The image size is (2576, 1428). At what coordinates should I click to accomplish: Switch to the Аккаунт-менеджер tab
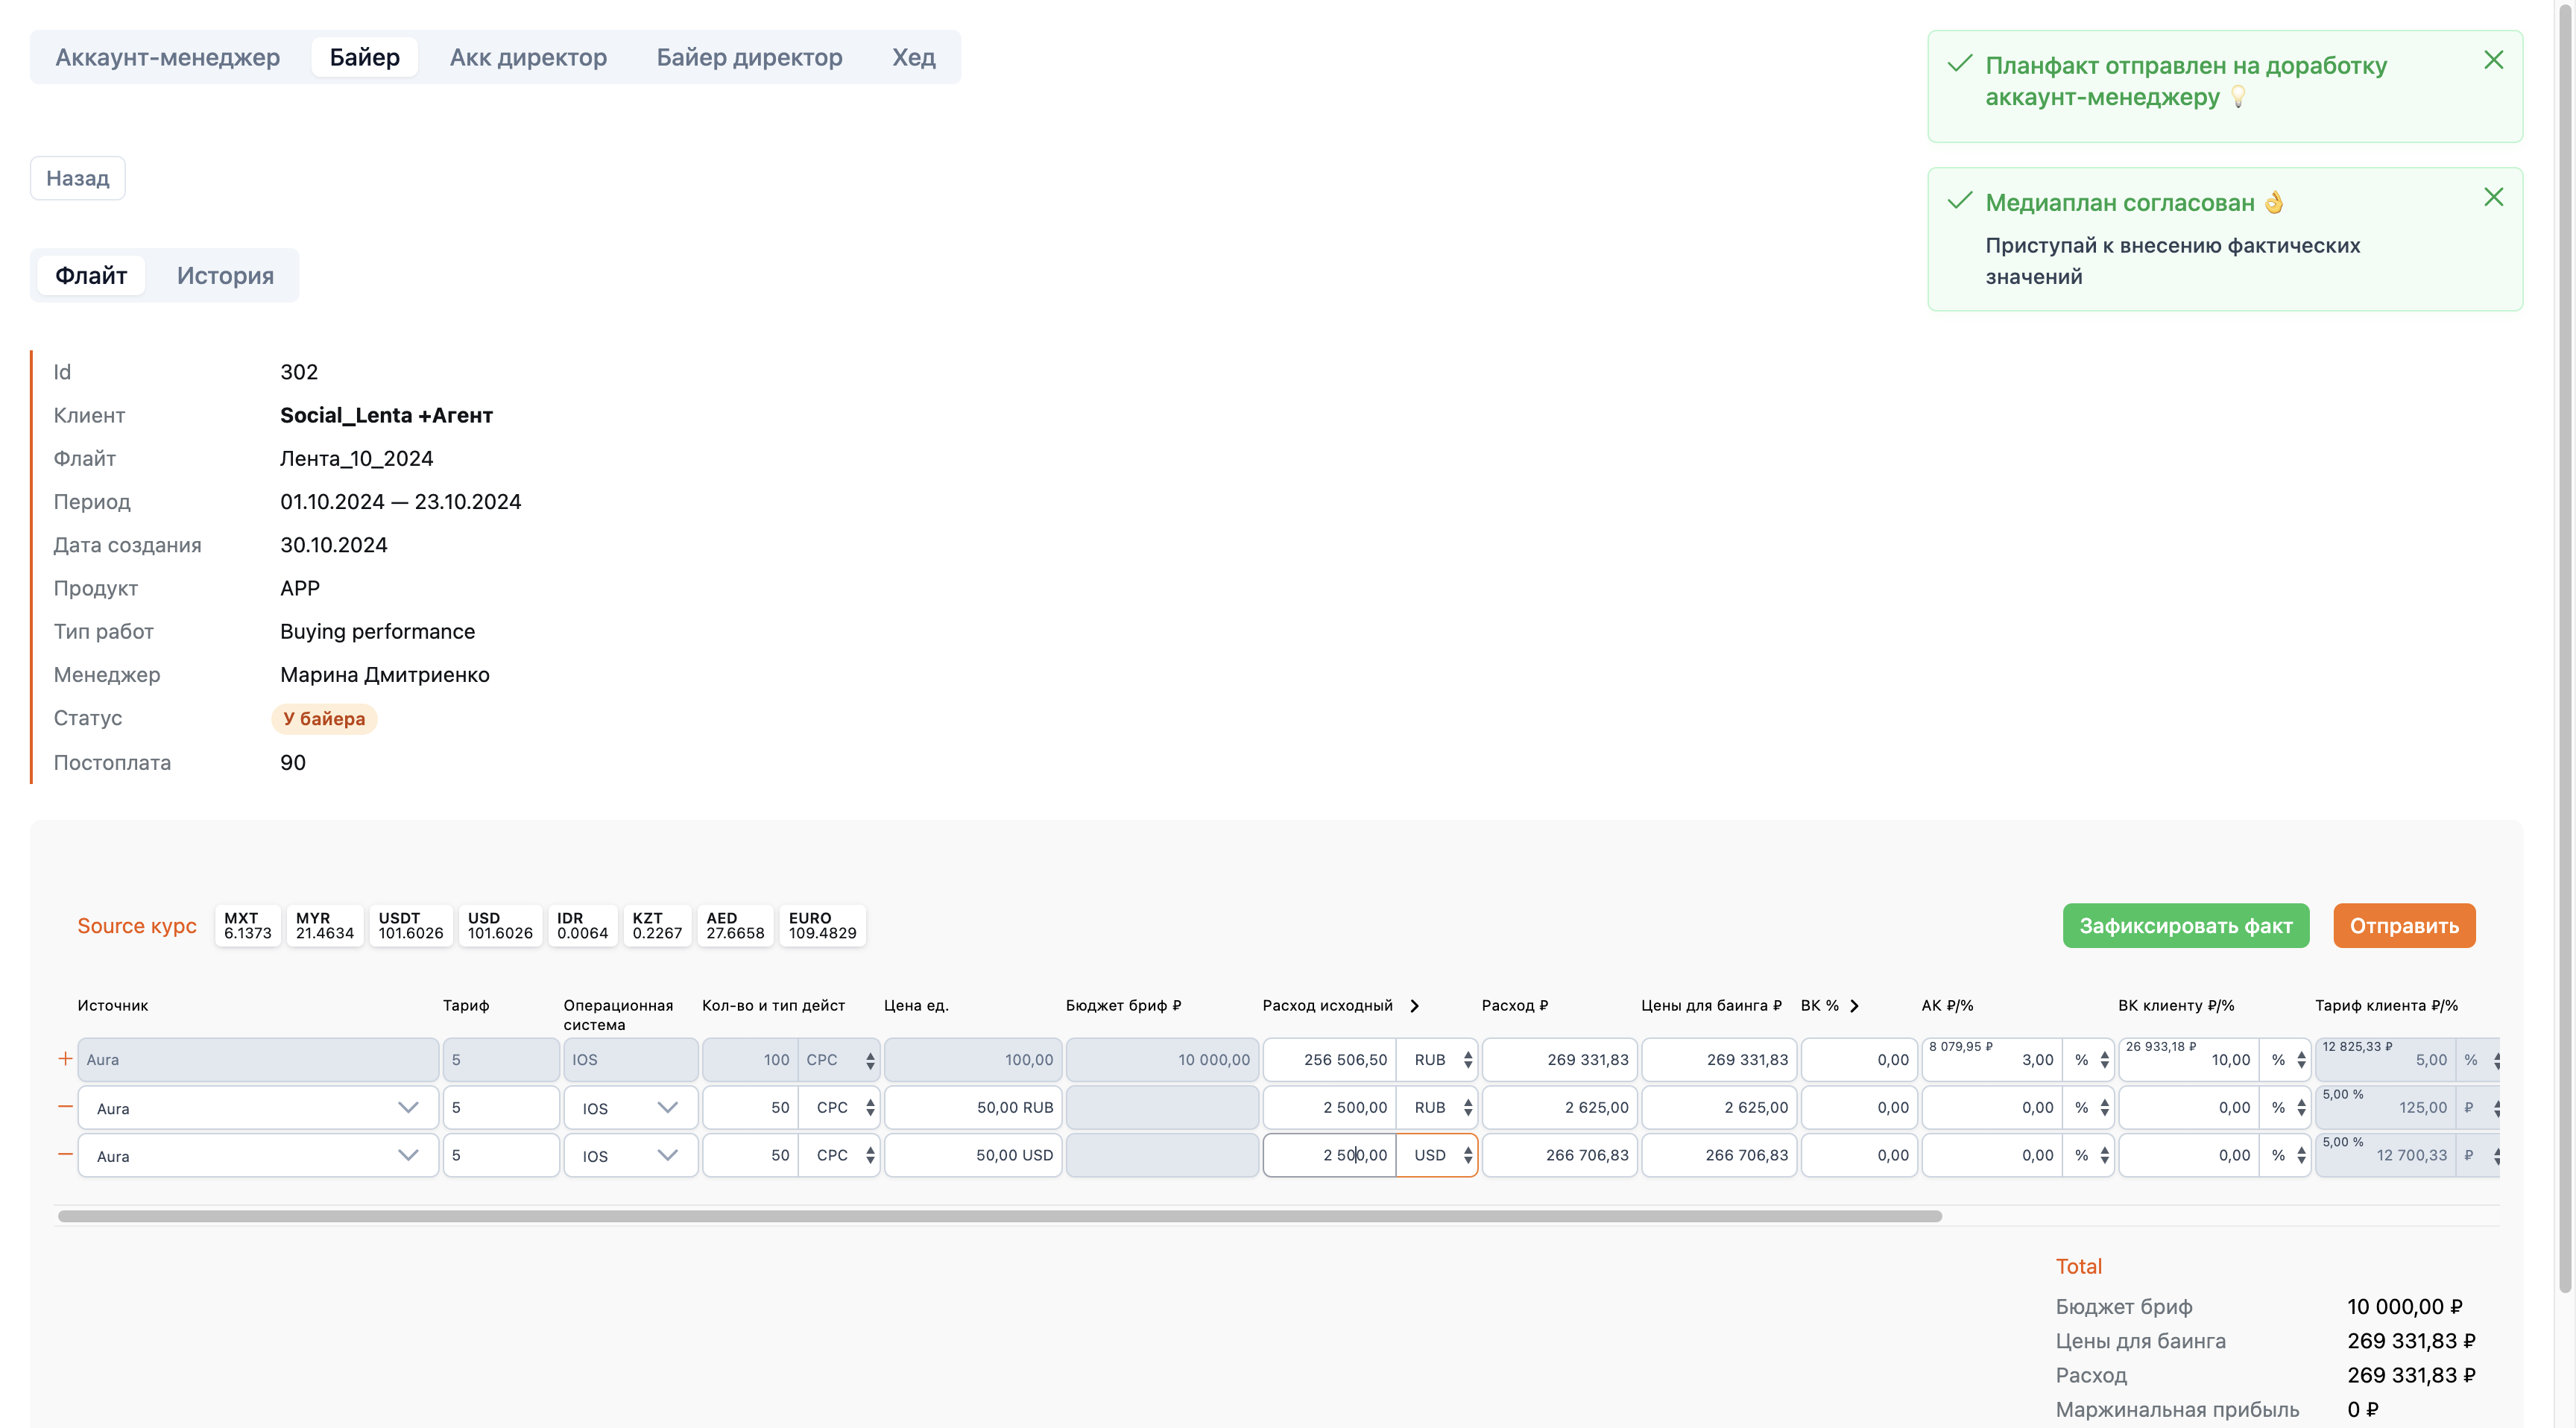click(x=167, y=57)
